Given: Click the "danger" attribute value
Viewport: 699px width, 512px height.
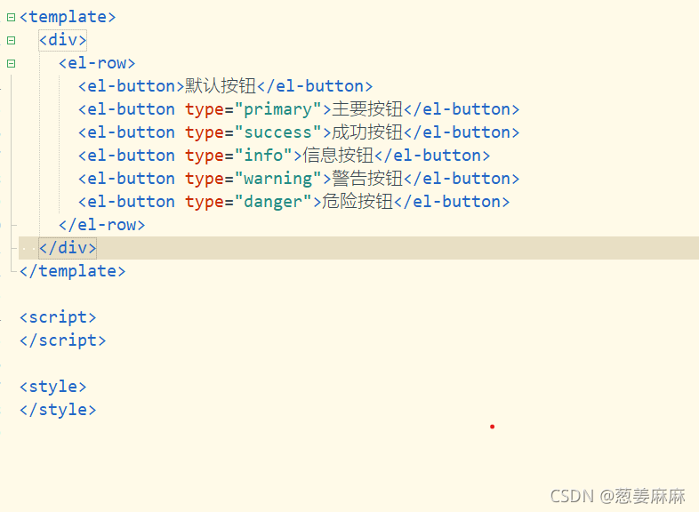Looking at the screenshot, I should (x=273, y=202).
